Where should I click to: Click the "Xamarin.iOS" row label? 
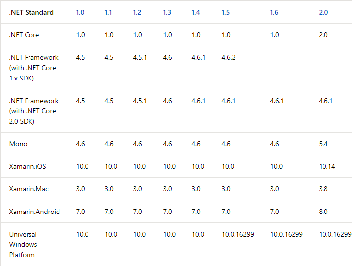28,166
